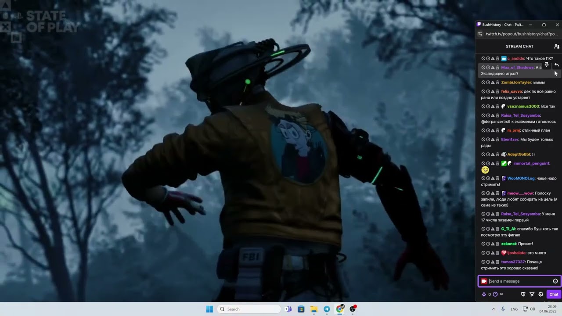Pin the Max_of_Shadows message
The height and width of the screenshot is (316, 562).
547,65
